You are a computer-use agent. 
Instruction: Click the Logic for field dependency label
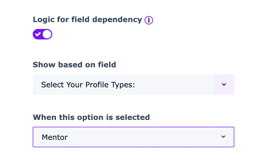click(87, 20)
